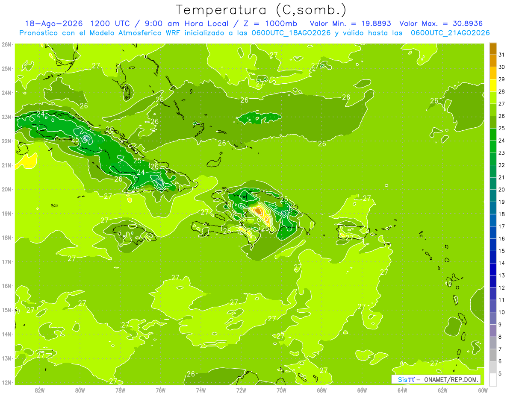
Task: Click the brown legend band above 31
Action: (x=493, y=49)
